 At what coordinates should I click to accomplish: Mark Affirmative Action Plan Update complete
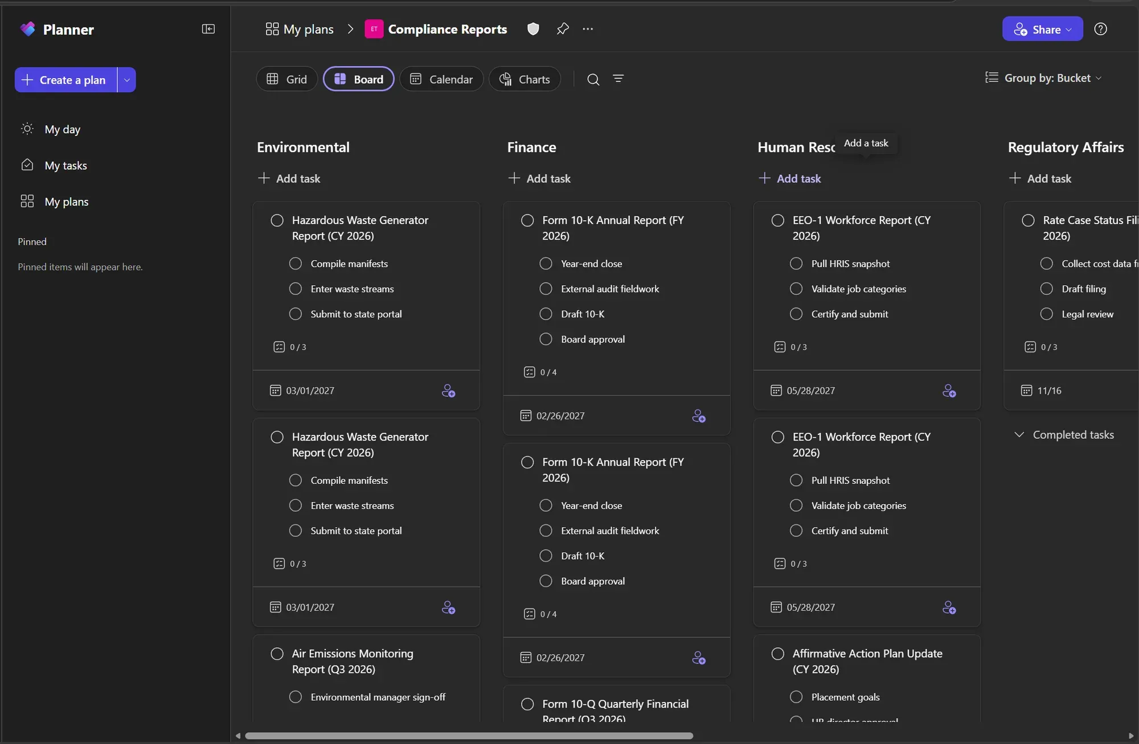(777, 653)
